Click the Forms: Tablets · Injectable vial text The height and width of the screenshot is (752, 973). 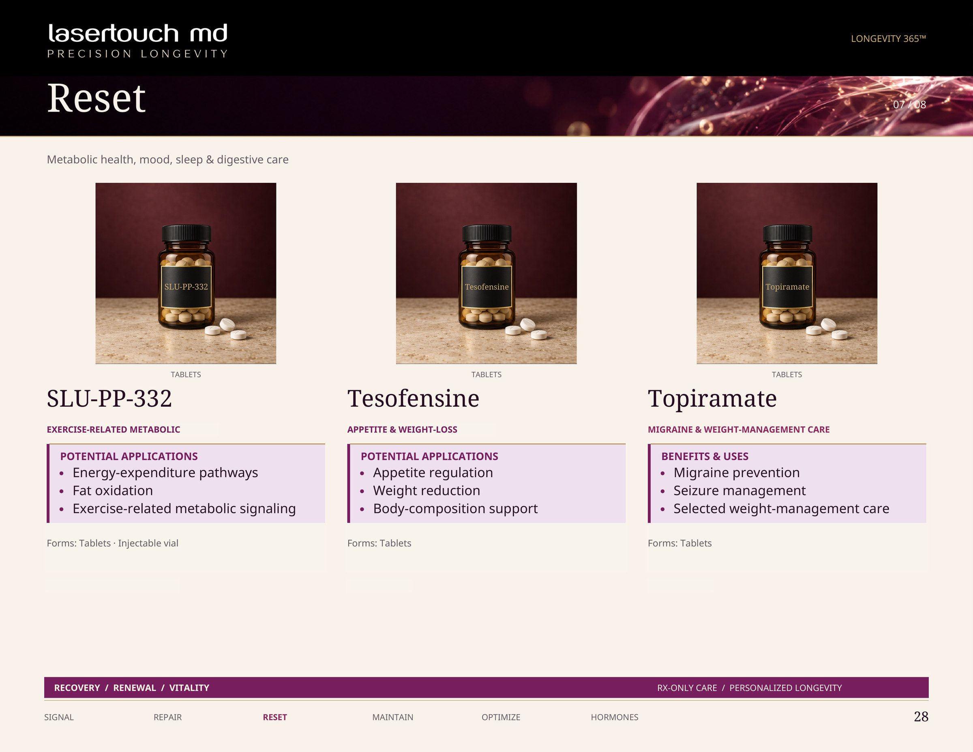pyautogui.click(x=112, y=543)
